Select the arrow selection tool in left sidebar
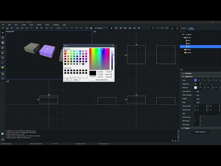Screen dimensions: 221x166 (3, 33)
